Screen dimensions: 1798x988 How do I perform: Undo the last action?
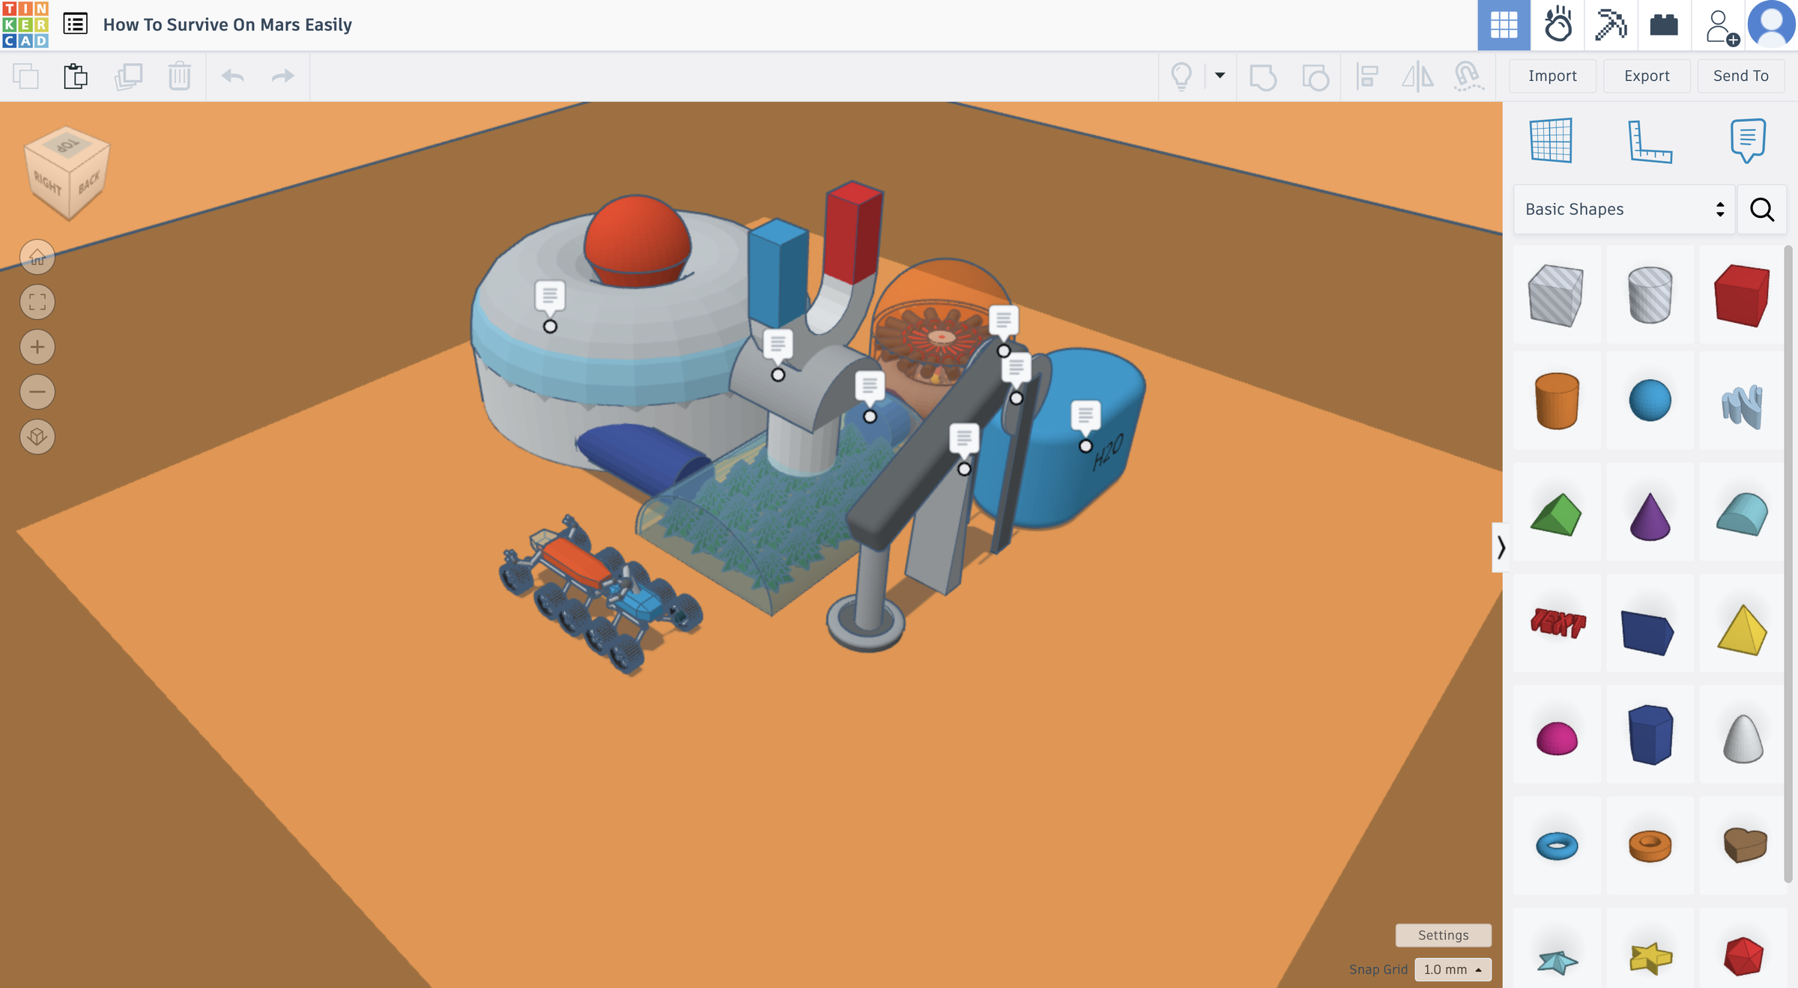pos(233,76)
